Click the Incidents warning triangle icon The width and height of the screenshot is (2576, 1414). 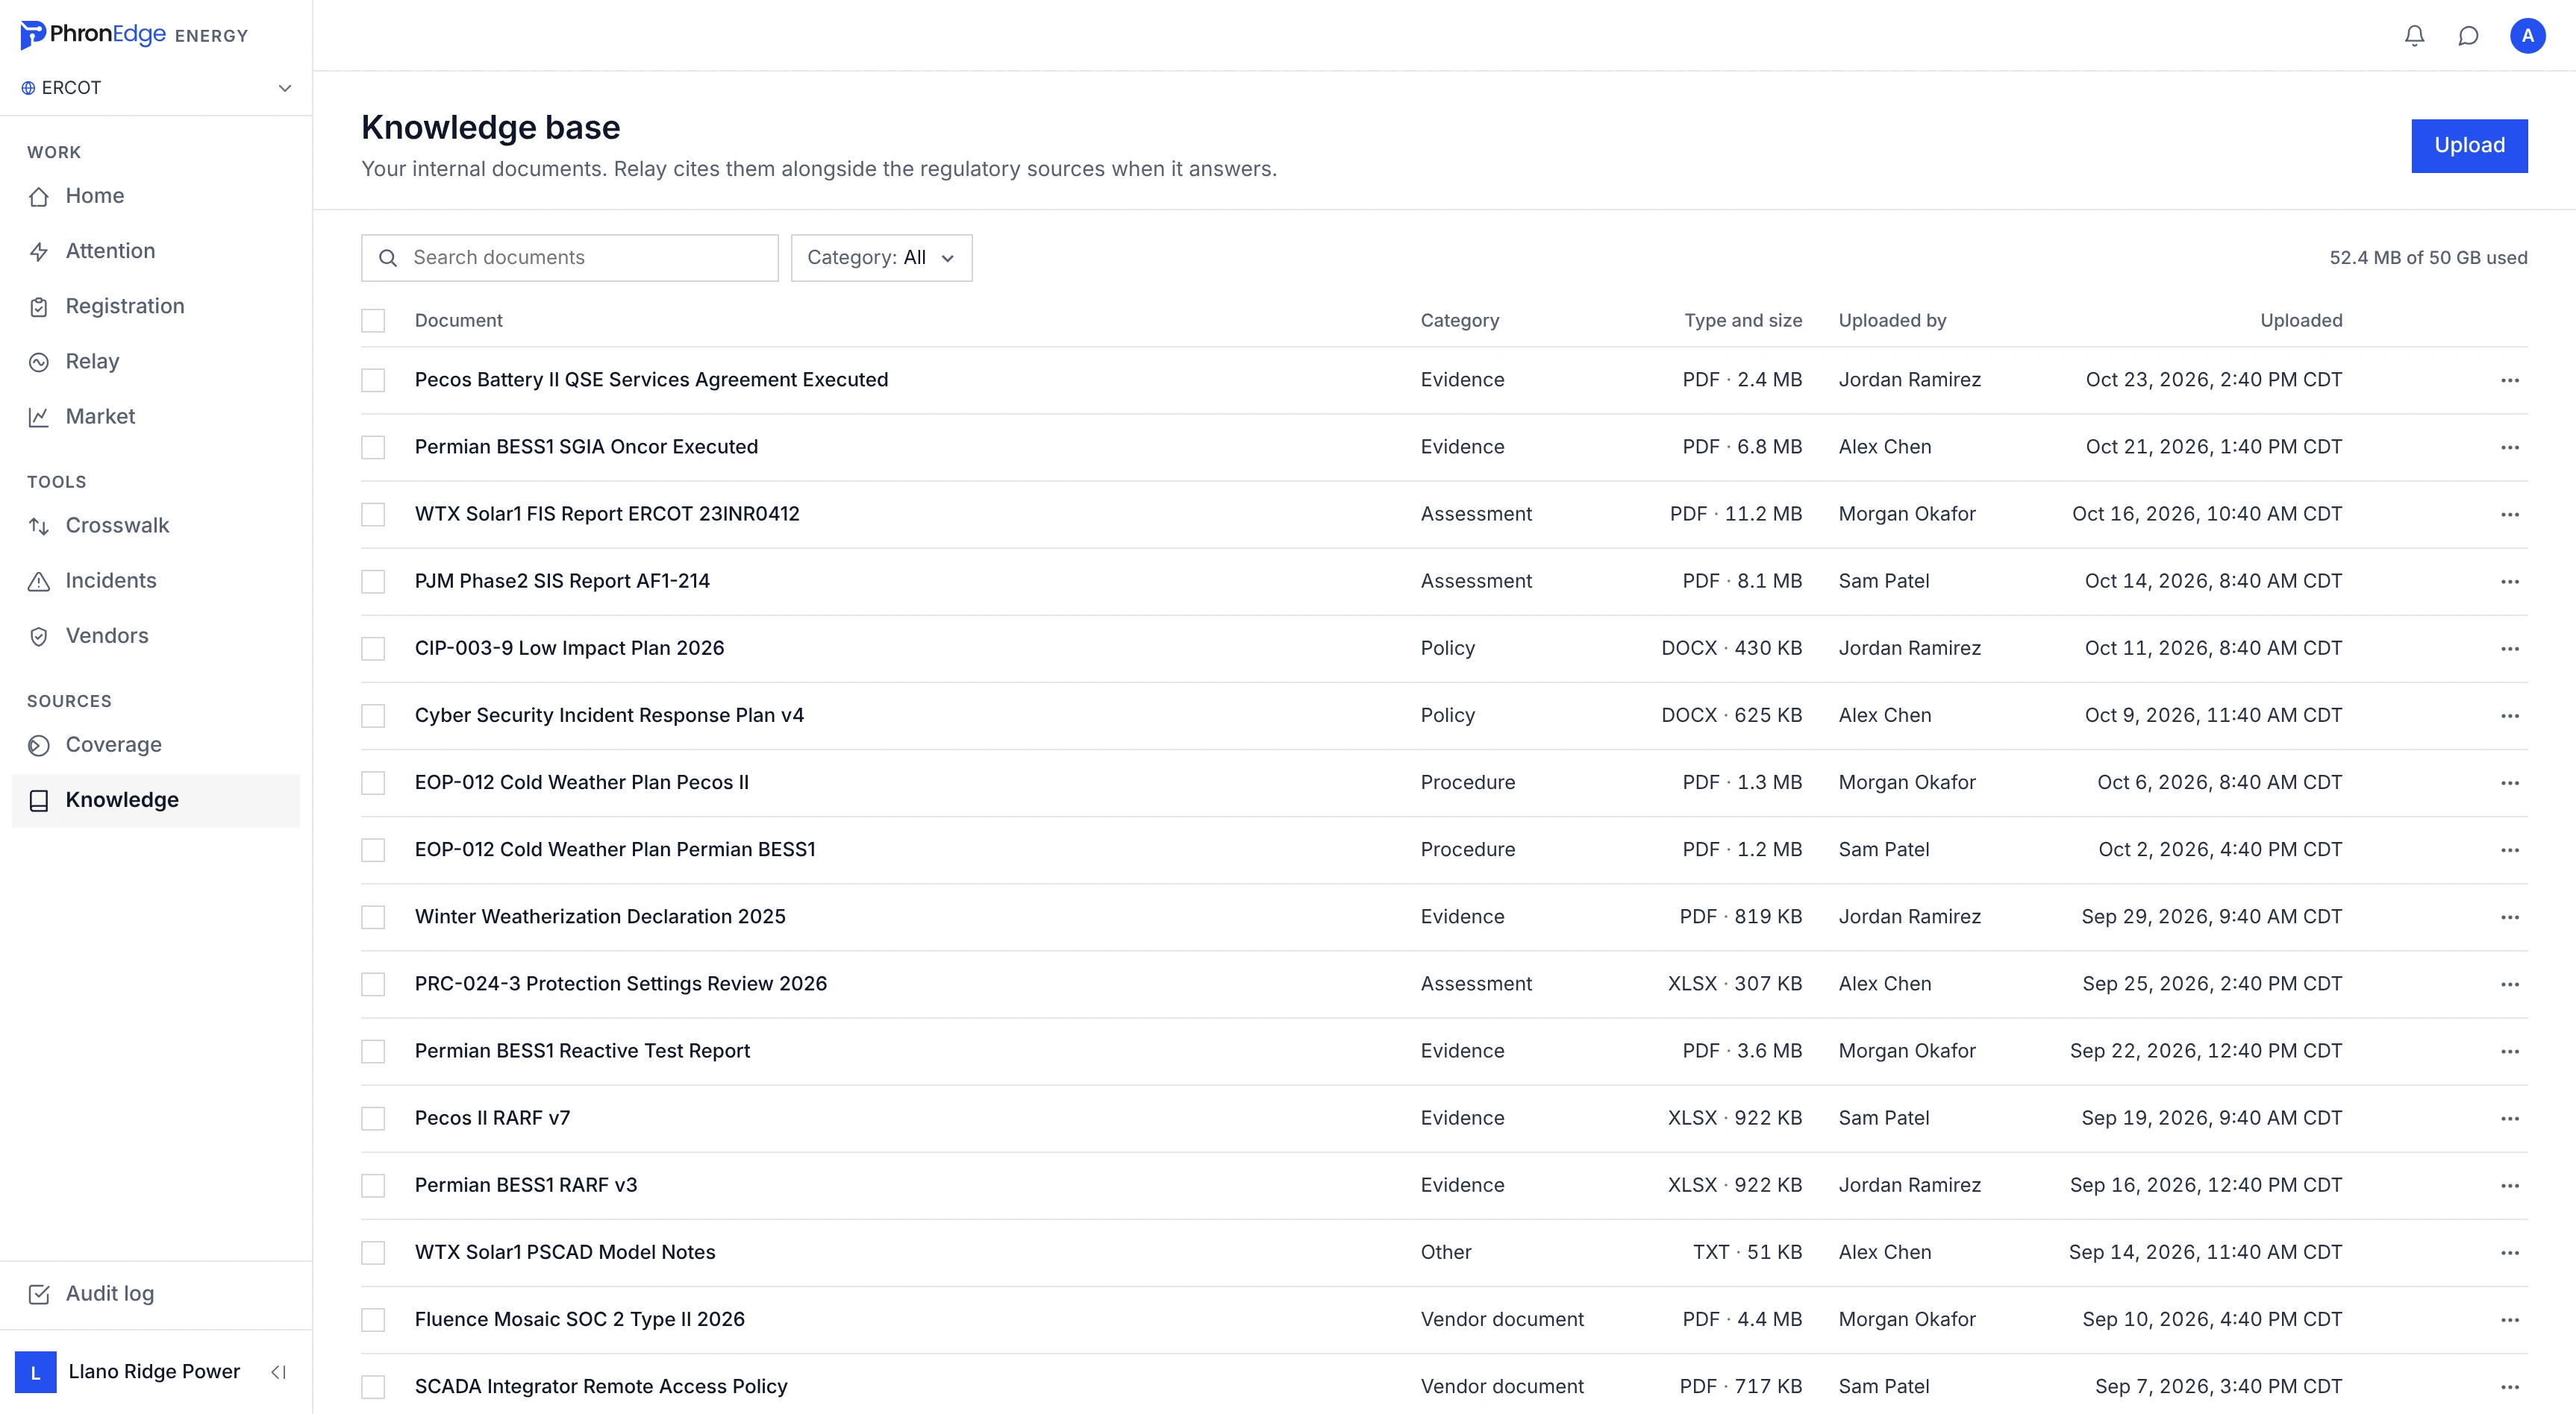(x=39, y=580)
